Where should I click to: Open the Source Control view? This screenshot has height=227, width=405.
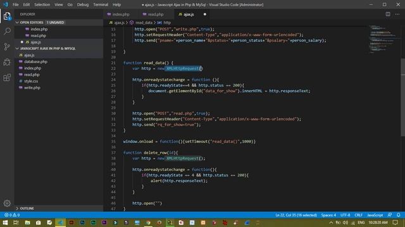pos(7,47)
